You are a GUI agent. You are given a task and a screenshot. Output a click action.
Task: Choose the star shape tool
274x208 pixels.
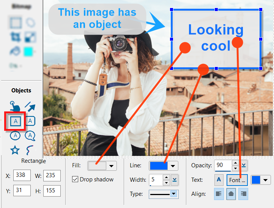(15, 150)
